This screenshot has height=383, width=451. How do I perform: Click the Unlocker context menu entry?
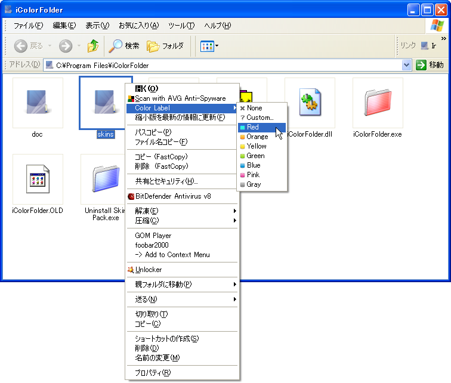coord(181,270)
